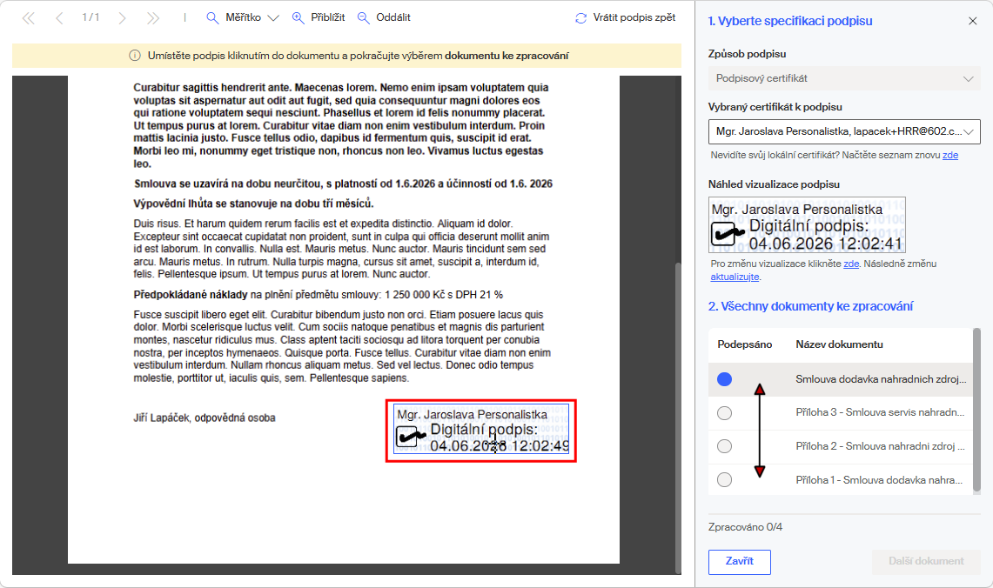Select radio button for Příloha 3 document
This screenshot has width=993, height=588.
[x=724, y=413]
